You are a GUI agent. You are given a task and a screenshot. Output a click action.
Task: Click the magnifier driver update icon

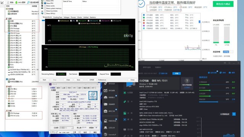click(28, 3)
